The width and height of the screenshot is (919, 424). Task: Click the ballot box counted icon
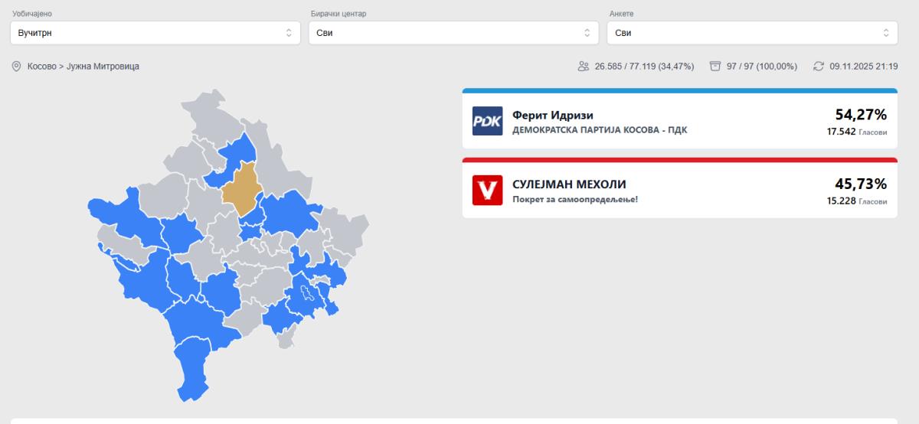(x=715, y=67)
